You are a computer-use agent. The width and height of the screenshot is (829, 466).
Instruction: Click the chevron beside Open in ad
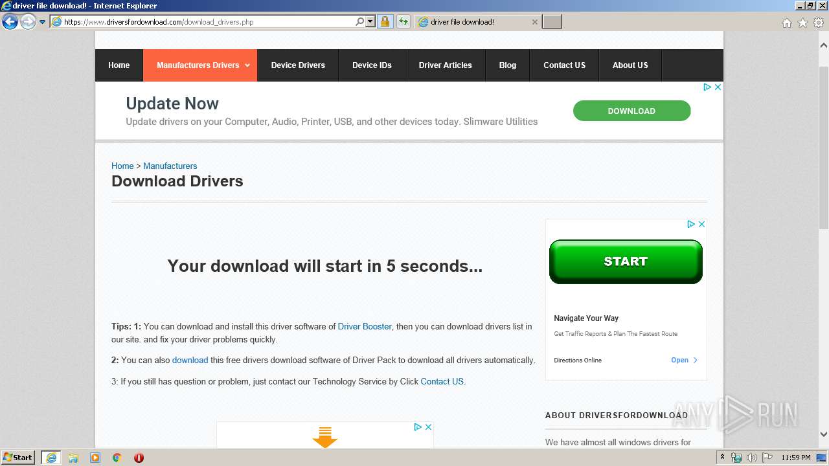(696, 361)
